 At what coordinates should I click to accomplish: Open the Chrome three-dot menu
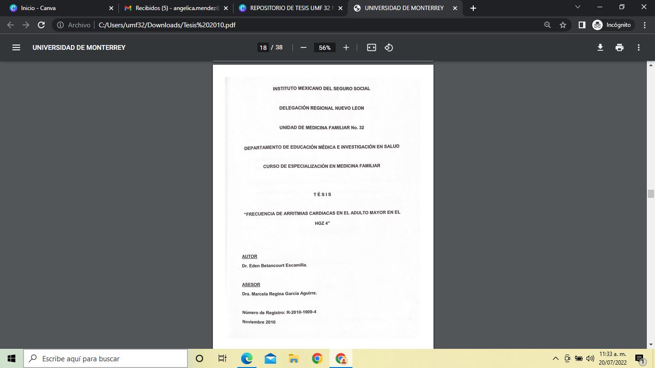coord(645,25)
